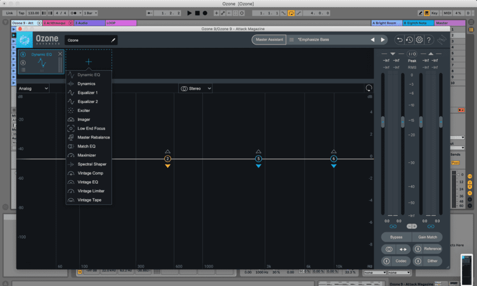Go to the next preset arrow

coord(383,40)
